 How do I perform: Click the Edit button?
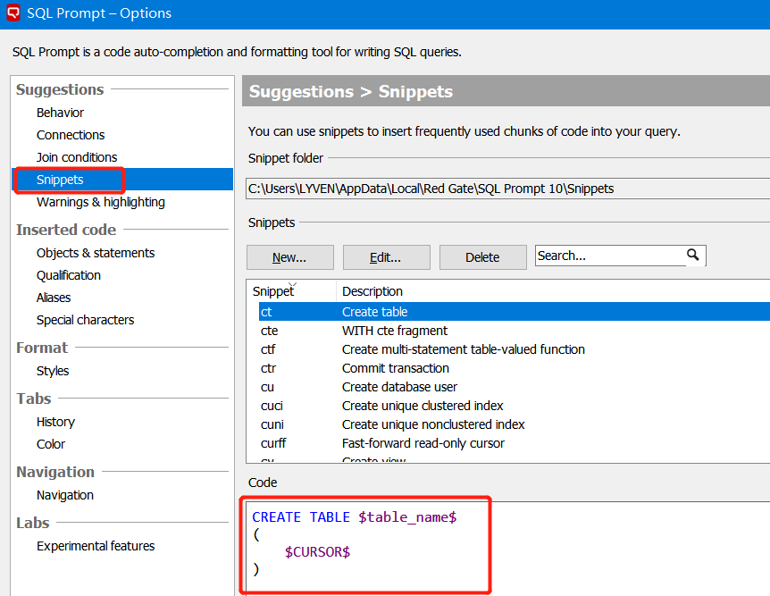coord(386,256)
